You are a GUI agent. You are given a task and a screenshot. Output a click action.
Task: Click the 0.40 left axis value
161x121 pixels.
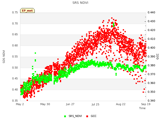tap(15, 90)
